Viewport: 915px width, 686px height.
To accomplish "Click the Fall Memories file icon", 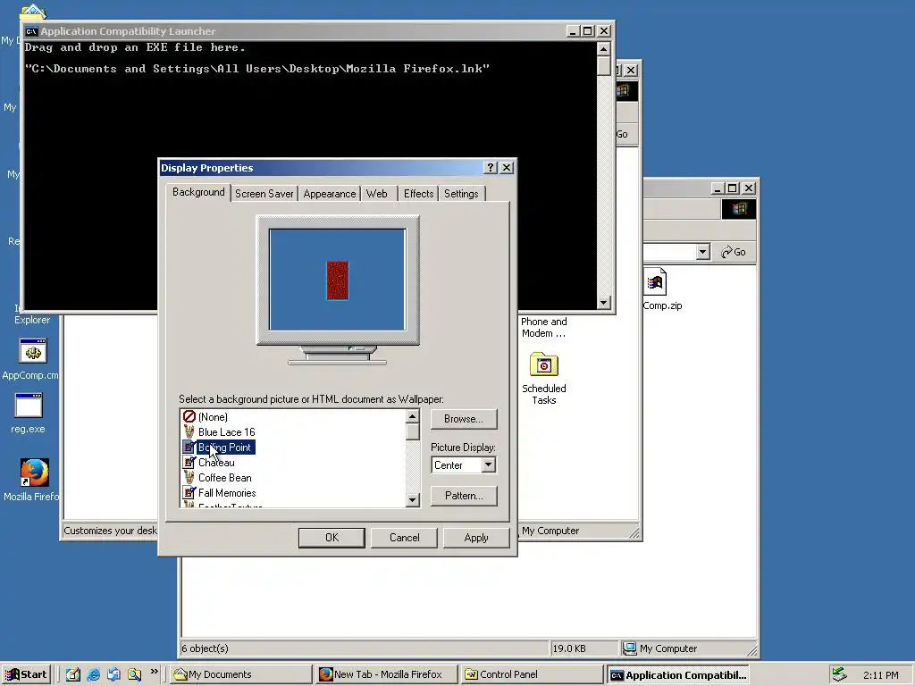I will 189,492.
